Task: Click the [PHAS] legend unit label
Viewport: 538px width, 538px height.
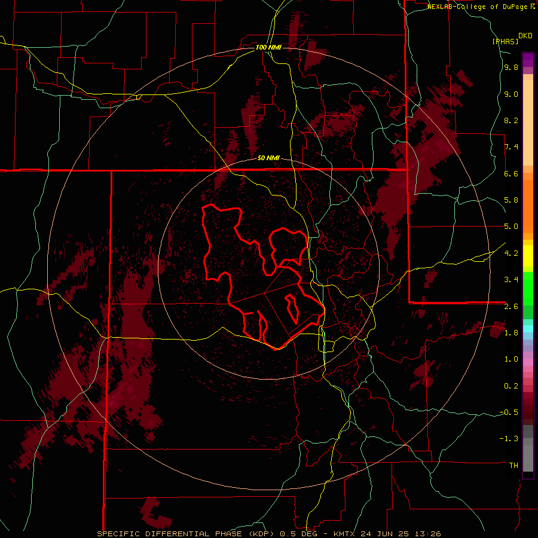Action: 505,41
